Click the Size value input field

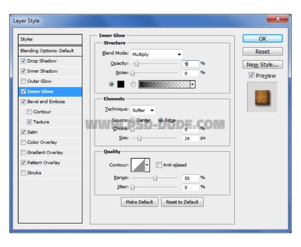(x=191, y=138)
